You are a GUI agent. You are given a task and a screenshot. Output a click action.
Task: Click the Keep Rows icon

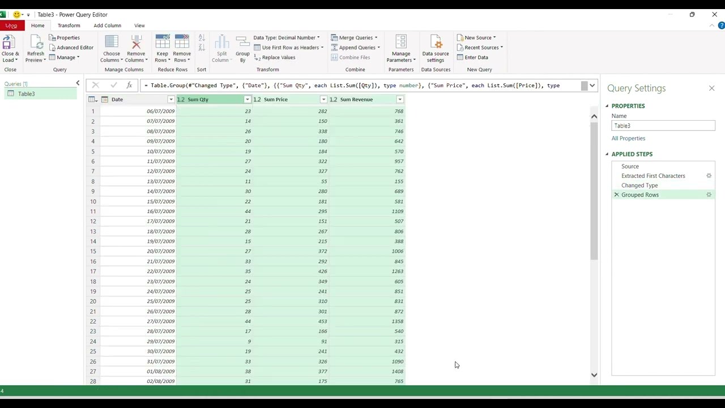(x=163, y=42)
